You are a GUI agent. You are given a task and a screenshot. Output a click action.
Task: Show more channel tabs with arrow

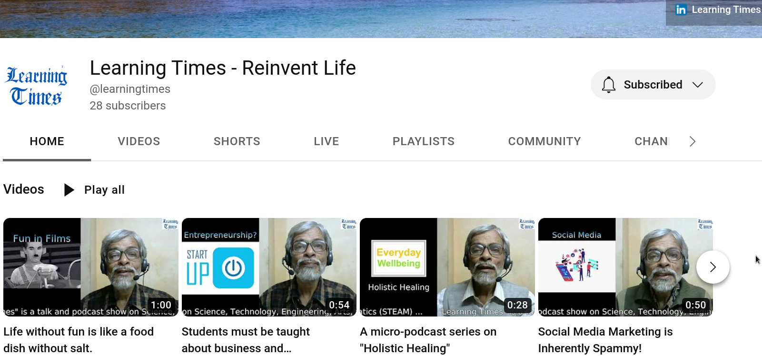(693, 141)
